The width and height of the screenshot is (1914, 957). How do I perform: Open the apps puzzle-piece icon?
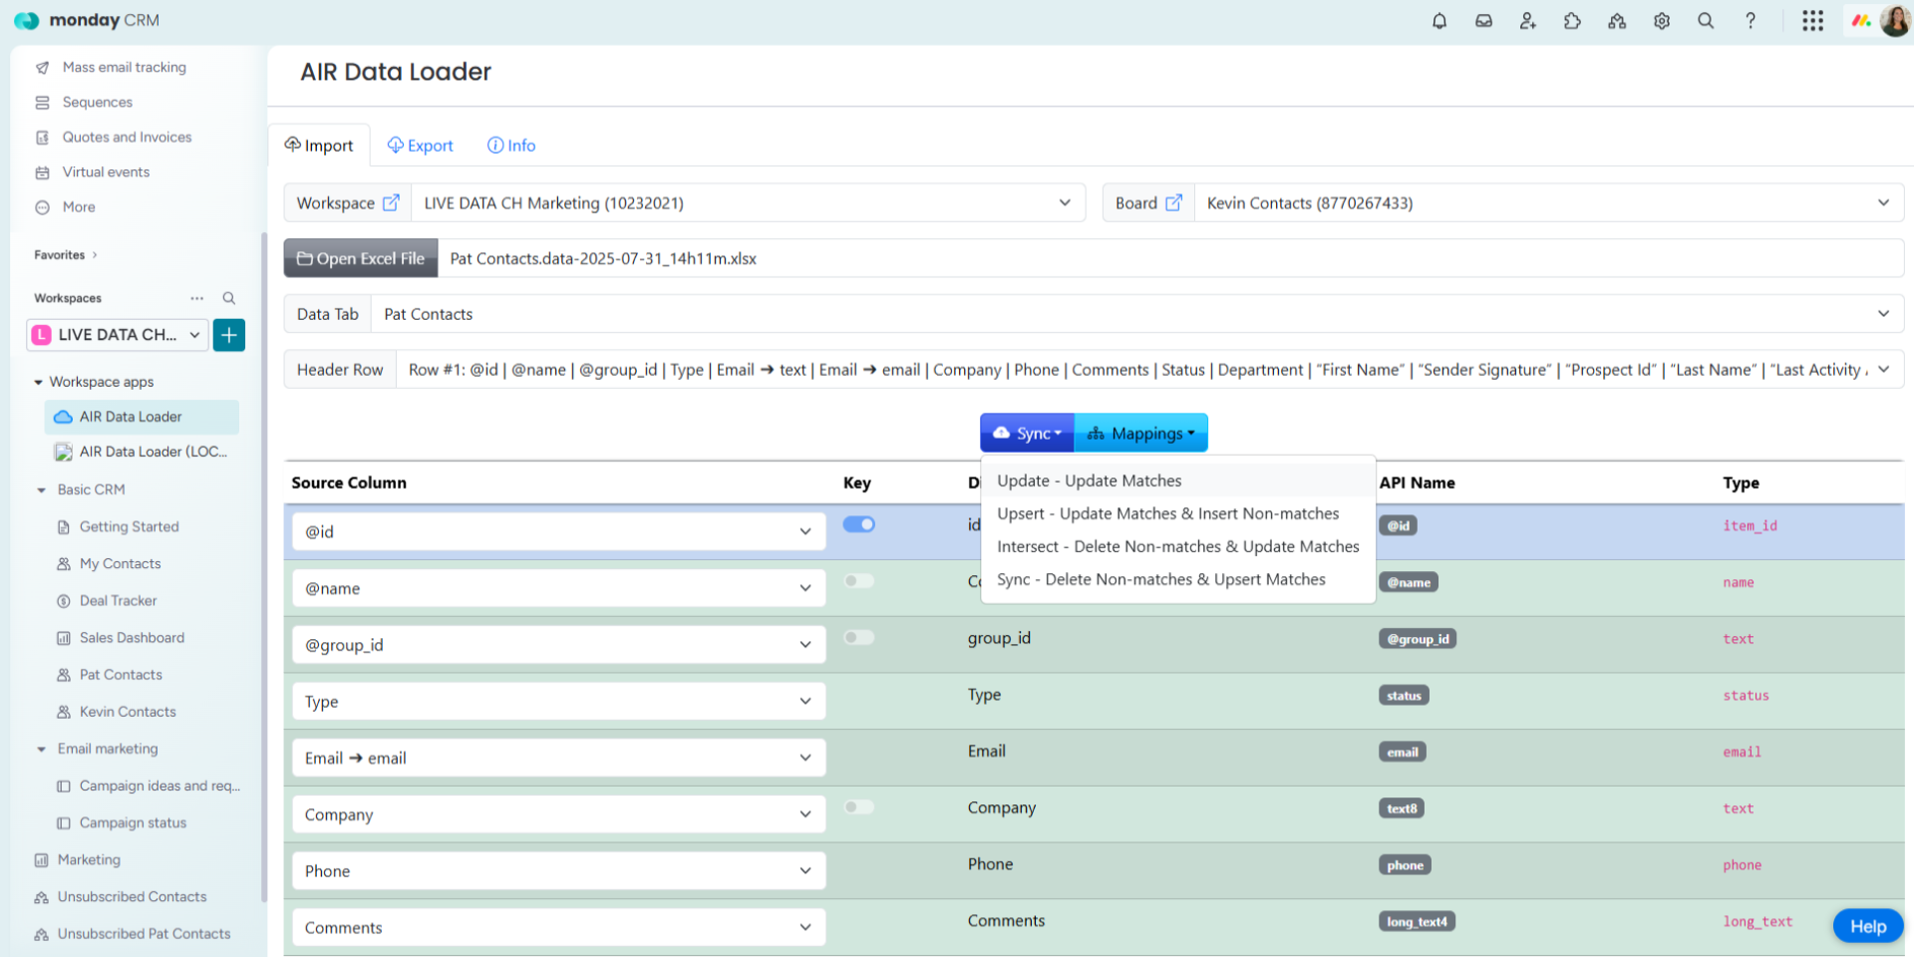[x=1572, y=21]
